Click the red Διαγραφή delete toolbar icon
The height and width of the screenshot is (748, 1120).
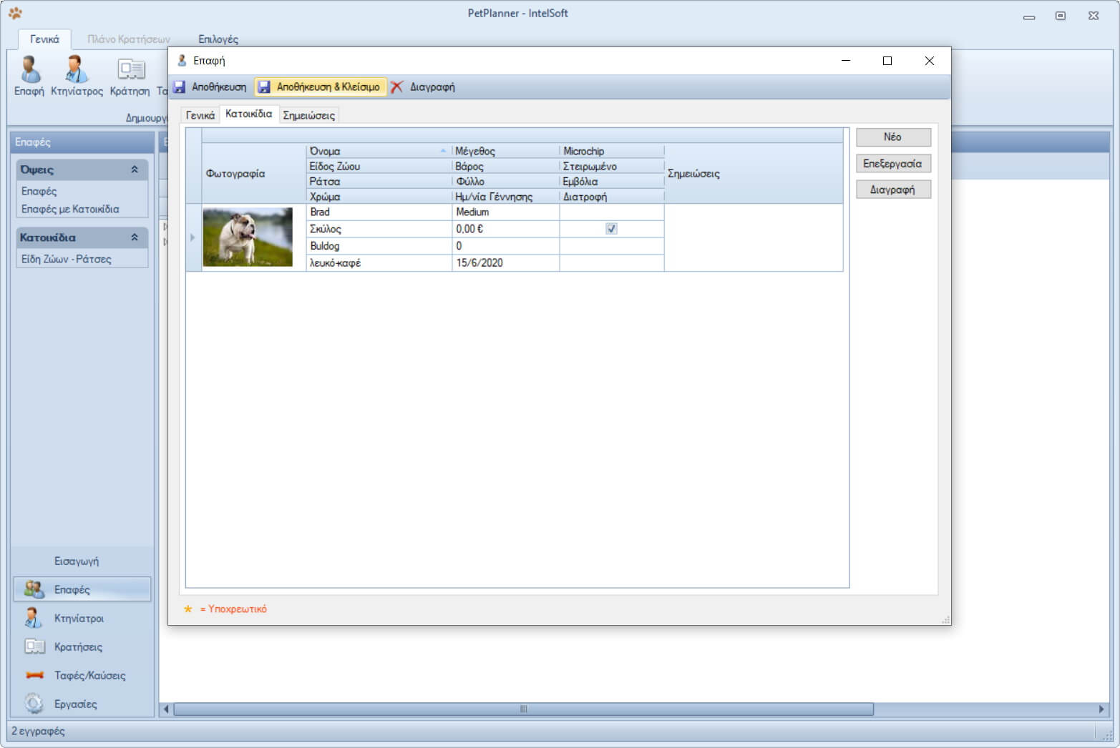click(397, 87)
